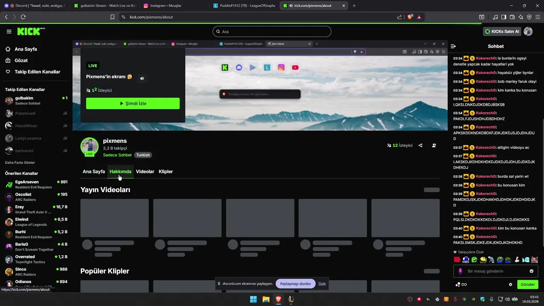The width and height of the screenshot is (544, 306).
Task: Switch to Instagram Mesajlar browser tab
Action: pyautogui.click(x=174, y=6)
